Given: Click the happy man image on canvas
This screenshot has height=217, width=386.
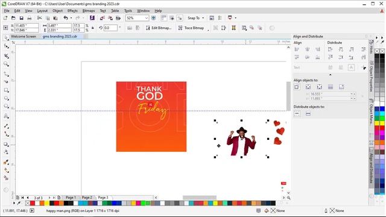Looking at the screenshot, I should pyautogui.click(x=241, y=142).
